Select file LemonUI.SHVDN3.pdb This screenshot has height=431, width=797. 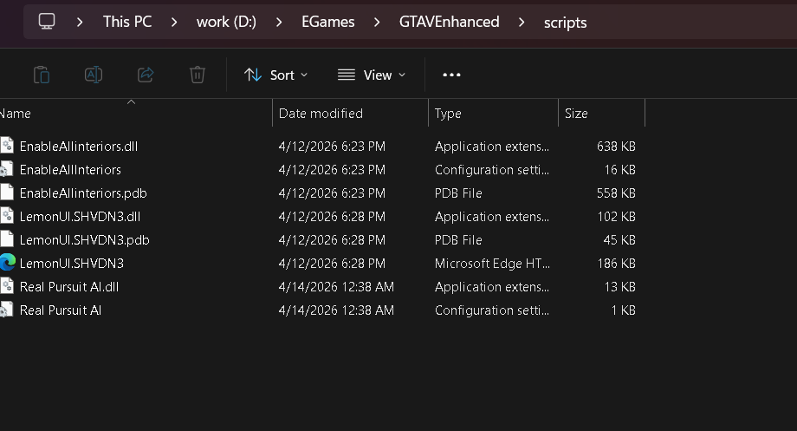[x=84, y=239]
